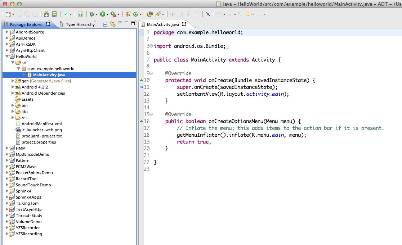The height and width of the screenshot is (245, 402).
Task: Click 'activity_main' in the editor code
Action: pos(265,94)
